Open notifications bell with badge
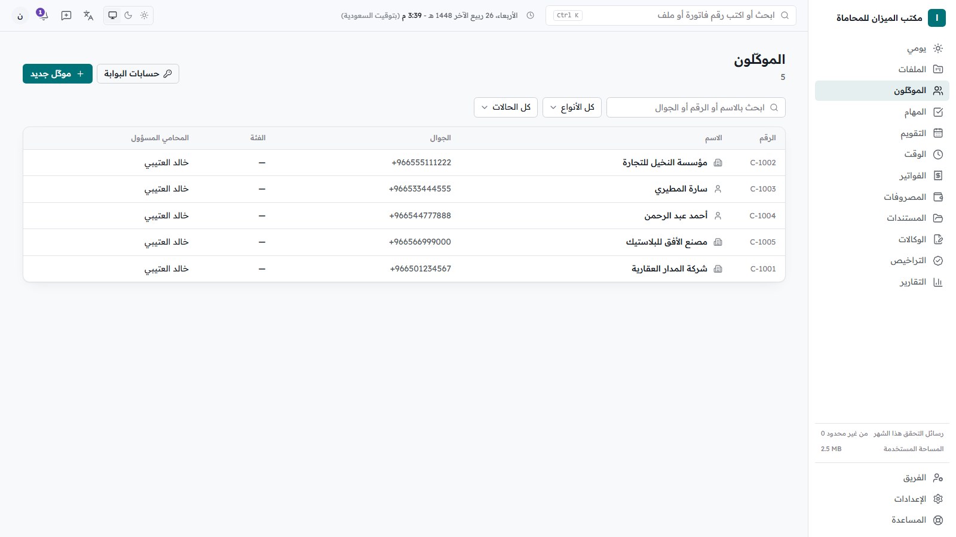 [42, 15]
